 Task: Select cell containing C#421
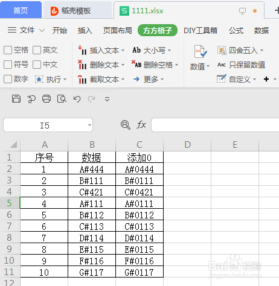(92, 192)
